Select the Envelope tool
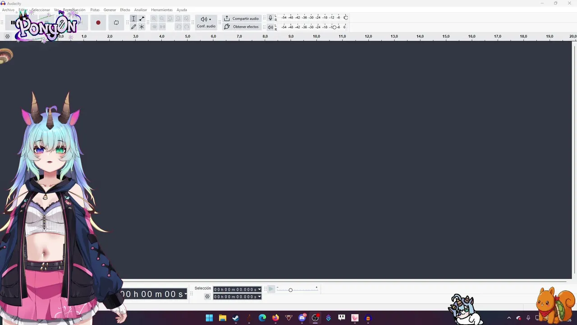 (142, 19)
